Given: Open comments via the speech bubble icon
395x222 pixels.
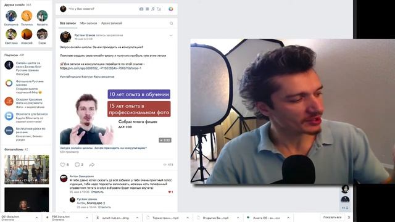Looking at the screenshot, I should [x=77, y=165].
